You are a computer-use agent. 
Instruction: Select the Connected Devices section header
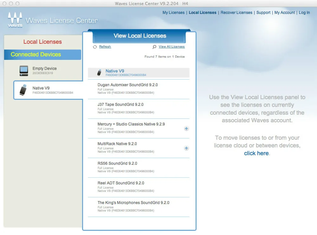pyautogui.click(x=43, y=54)
